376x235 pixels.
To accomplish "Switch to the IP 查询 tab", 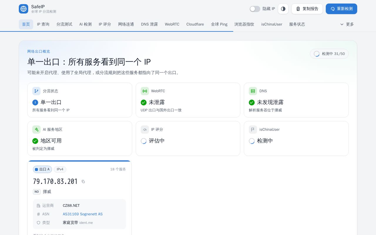I will point(43,24).
